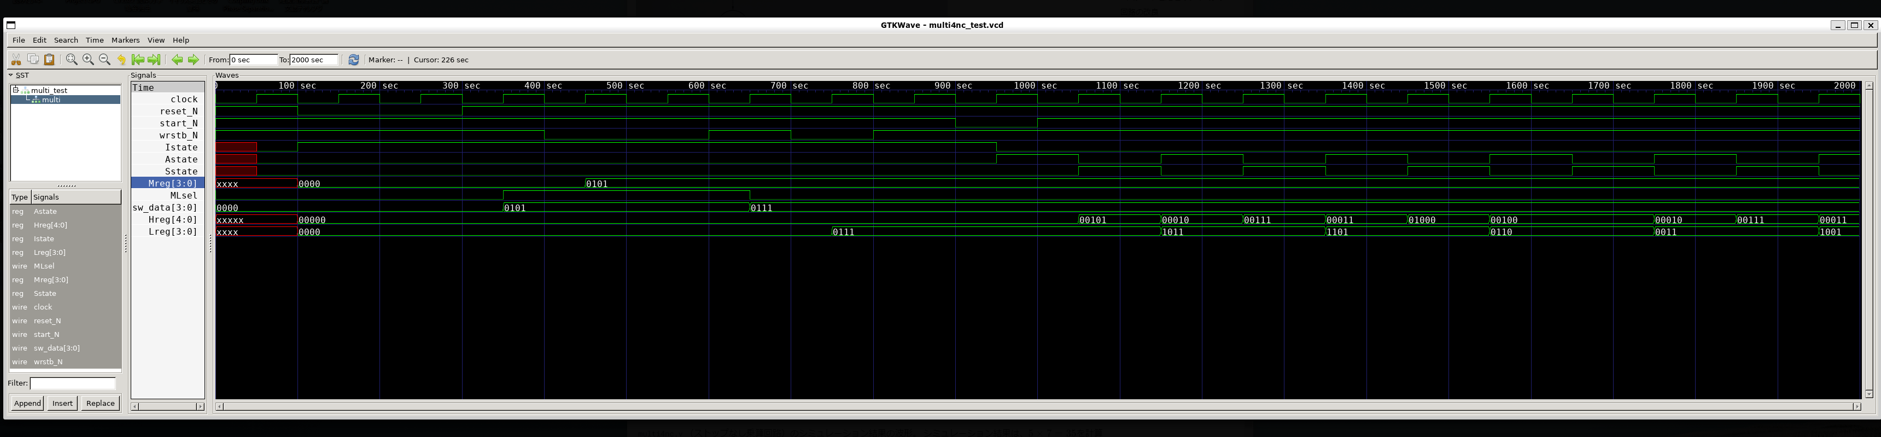Open the Help menu
Image resolution: width=1881 pixels, height=437 pixels.
(x=181, y=40)
